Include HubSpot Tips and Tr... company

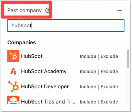pyautogui.click(x=88, y=102)
